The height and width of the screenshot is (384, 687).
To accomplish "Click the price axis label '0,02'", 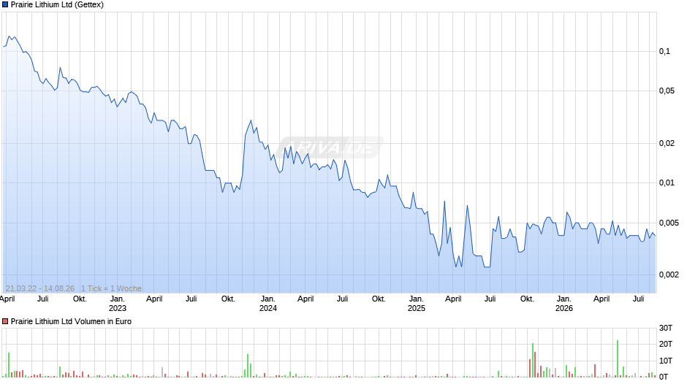I will coord(667,143).
